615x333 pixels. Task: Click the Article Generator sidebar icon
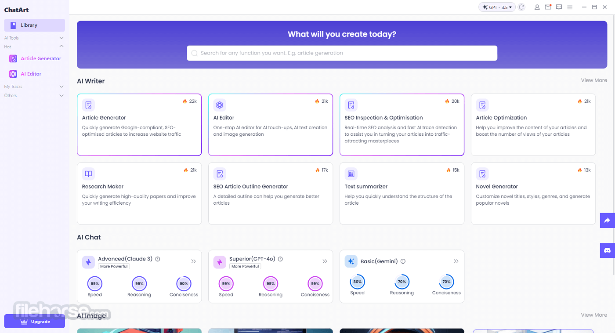[13, 58]
